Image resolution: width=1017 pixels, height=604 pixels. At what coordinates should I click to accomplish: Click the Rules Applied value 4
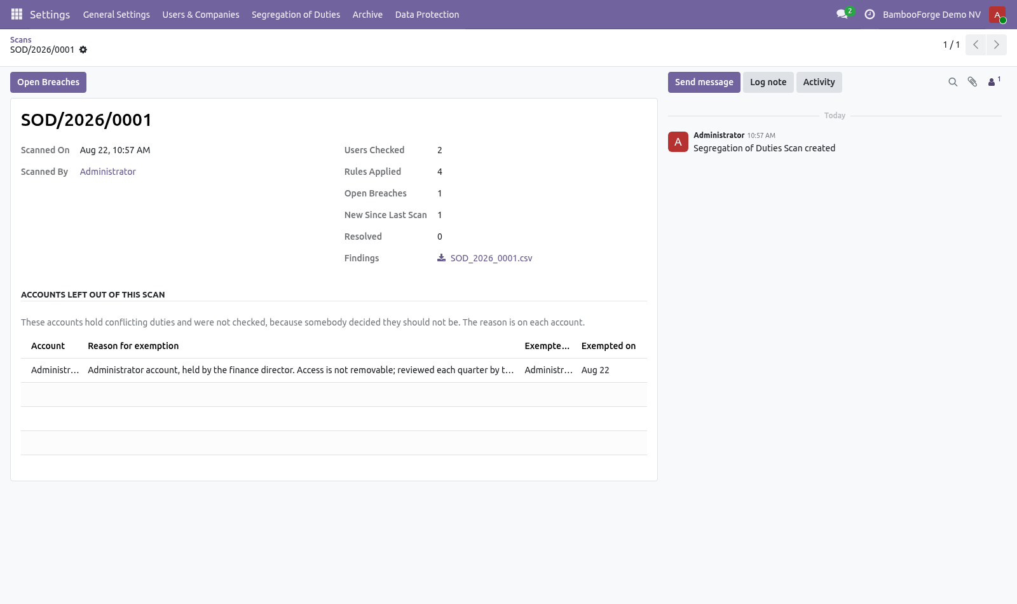(440, 172)
